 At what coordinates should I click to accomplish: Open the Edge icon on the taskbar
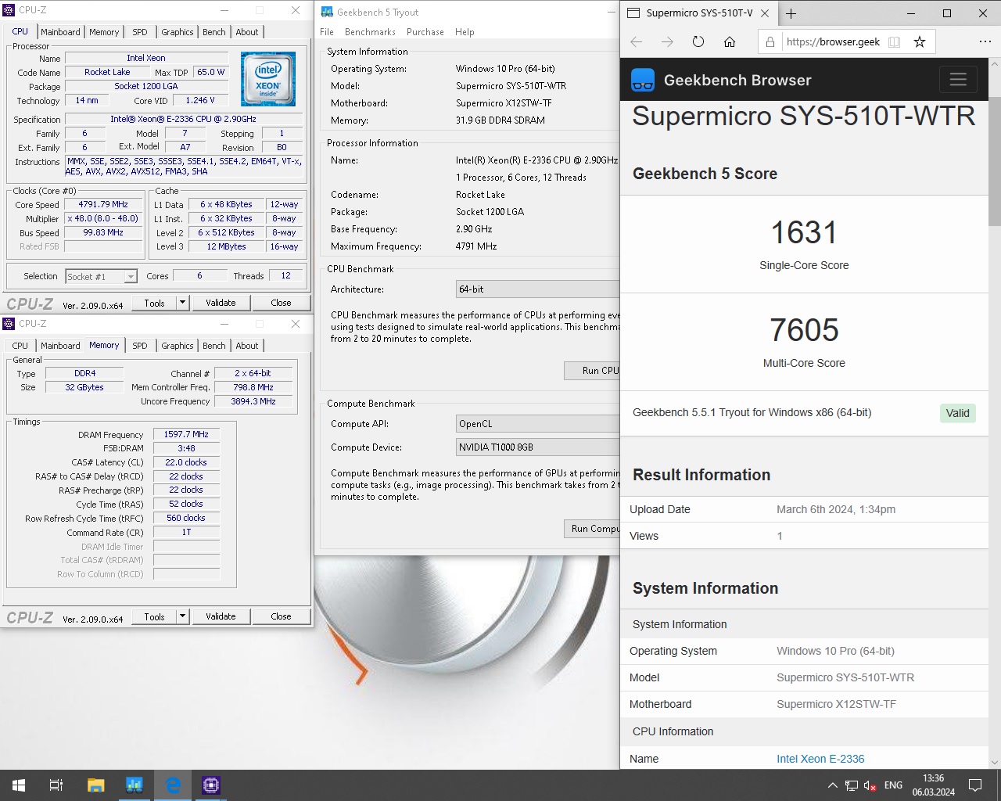(x=173, y=785)
